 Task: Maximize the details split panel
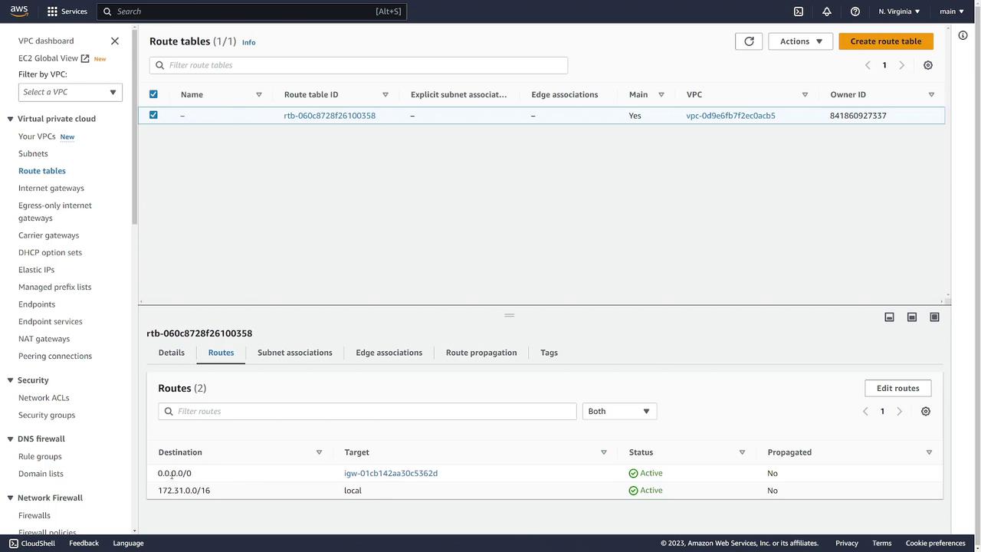[x=934, y=317]
